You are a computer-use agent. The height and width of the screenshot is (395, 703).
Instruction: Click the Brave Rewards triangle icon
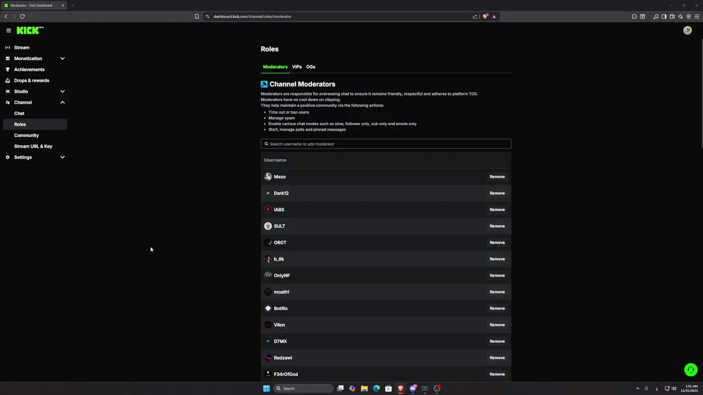tap(494, 16)
